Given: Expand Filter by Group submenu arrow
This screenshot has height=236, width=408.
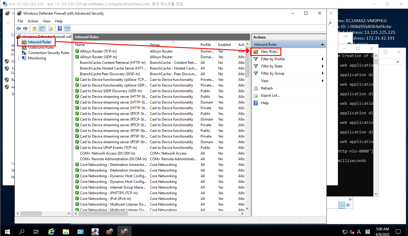Looking at the screenshot, I should (x=323, y=73).
